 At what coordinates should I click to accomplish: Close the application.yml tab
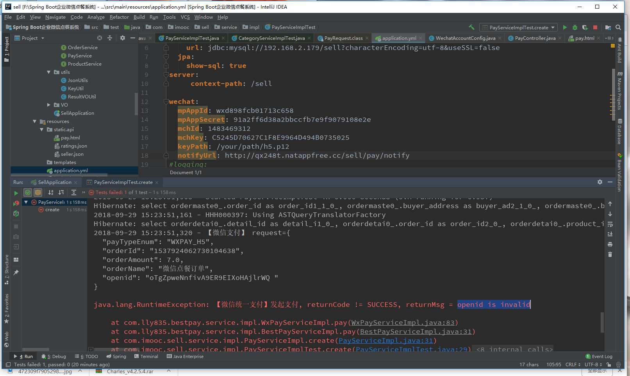tap(421, 38)
